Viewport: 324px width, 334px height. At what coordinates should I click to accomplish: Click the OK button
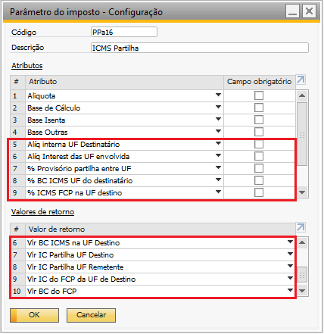click(x=34, y=315)
